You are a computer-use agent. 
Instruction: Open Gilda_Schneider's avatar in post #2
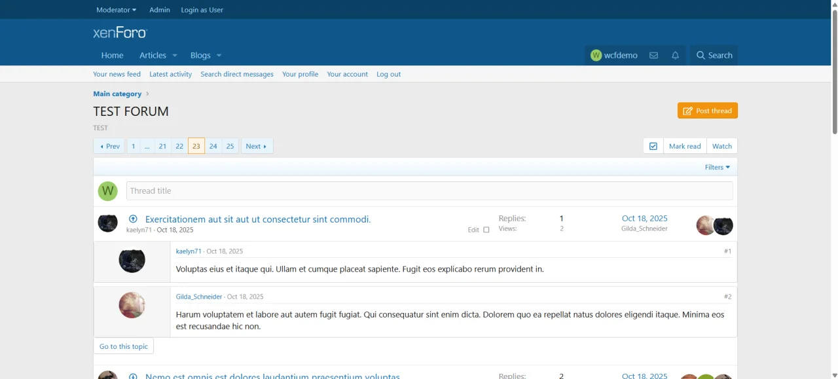coord(132,305)
